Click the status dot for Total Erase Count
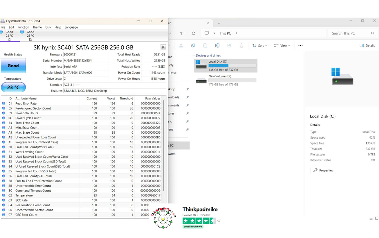Image resolution: width=379 pixels, height=238 pixels. click(x=4, y=123)
